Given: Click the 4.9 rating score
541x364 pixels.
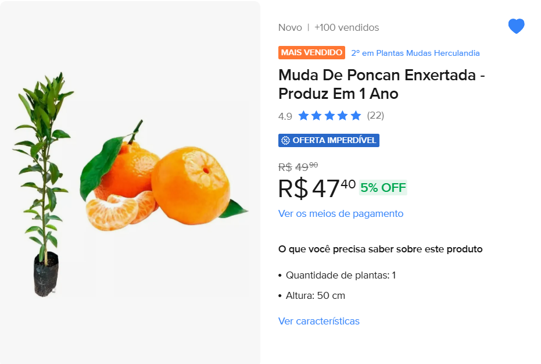Looking at the screenshot, I should [x=285, y=116].
